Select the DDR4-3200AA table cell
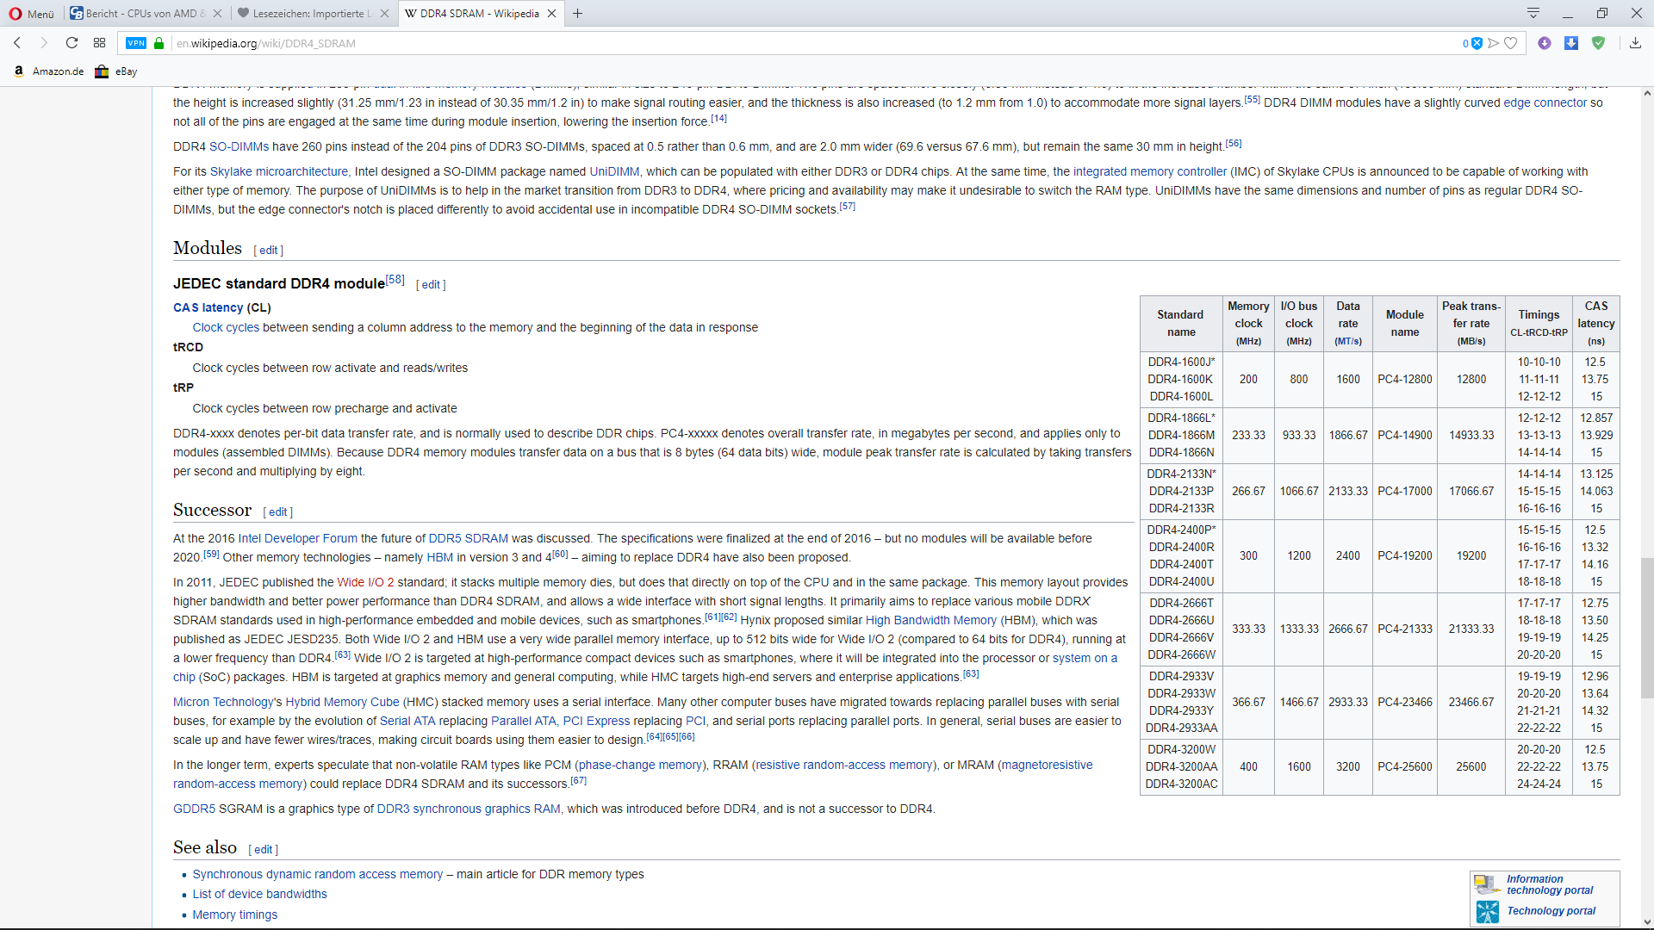 click(1181, 767)
